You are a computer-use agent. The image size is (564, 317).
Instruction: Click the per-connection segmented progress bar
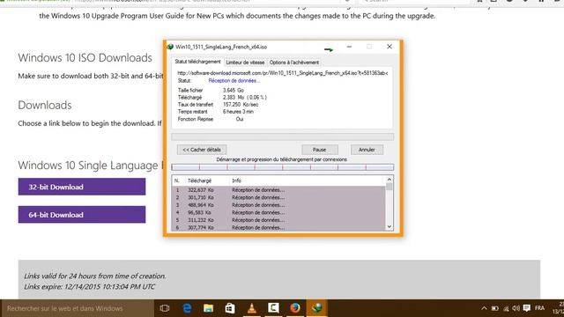coord(282,167)
